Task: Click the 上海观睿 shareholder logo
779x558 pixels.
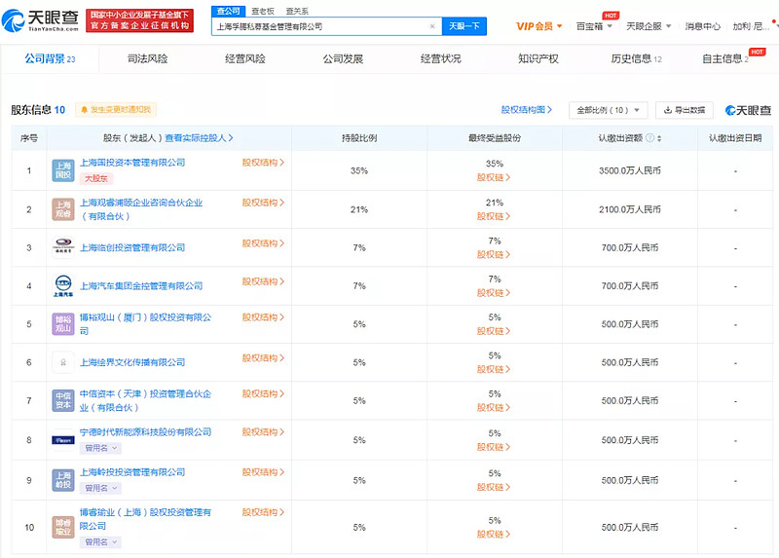Action: tap(63, 209)
